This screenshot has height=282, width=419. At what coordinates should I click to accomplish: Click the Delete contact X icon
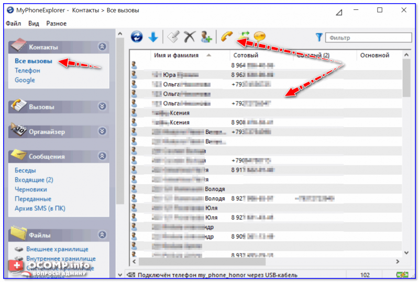[x=190, y=37]
